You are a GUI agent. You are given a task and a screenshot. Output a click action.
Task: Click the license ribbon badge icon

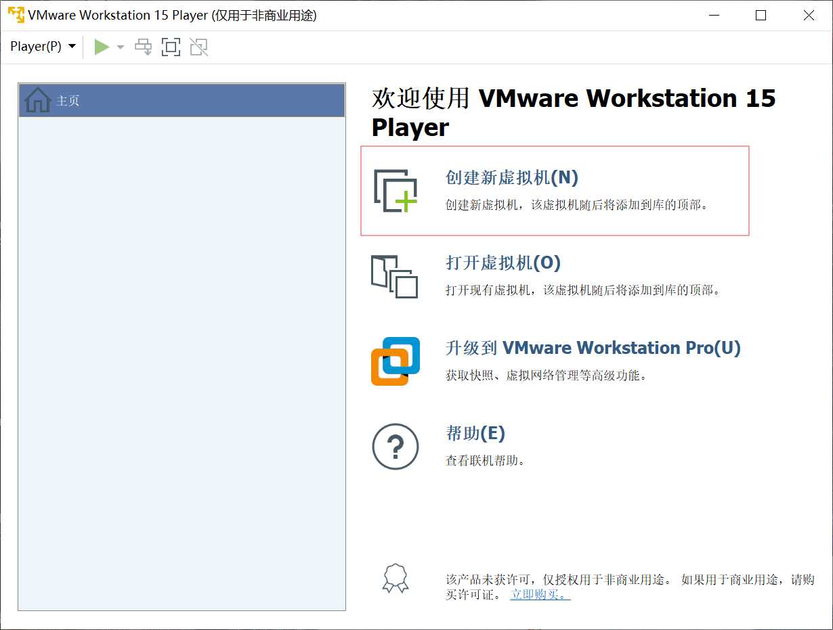click(x=396, y=579)
